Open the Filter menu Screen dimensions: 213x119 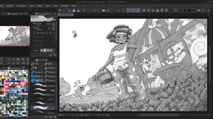coord(56,6)
